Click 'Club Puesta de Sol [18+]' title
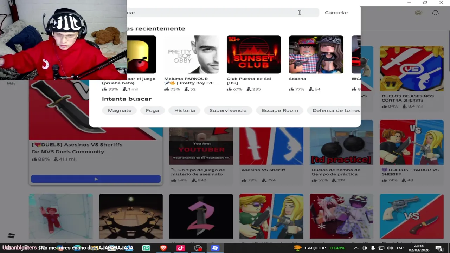The height and width of the screenshot is (253, 450). coord(249,81)
